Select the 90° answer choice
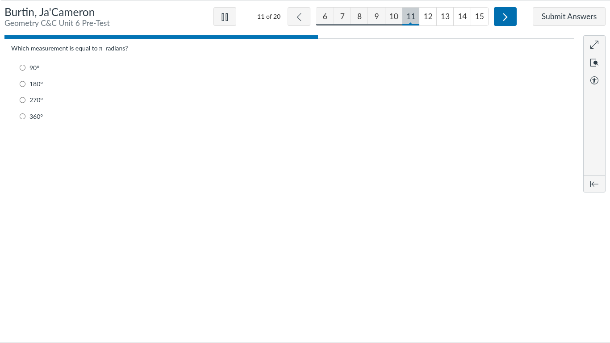 coord(23,68)
